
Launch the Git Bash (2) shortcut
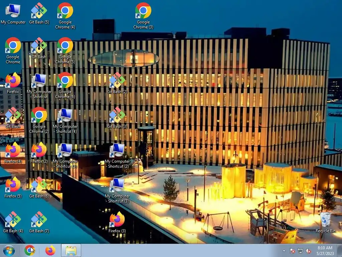coord(117,83)
